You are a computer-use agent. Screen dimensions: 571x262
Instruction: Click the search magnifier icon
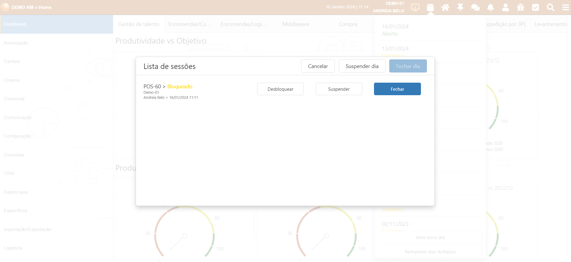pos(550,7)
